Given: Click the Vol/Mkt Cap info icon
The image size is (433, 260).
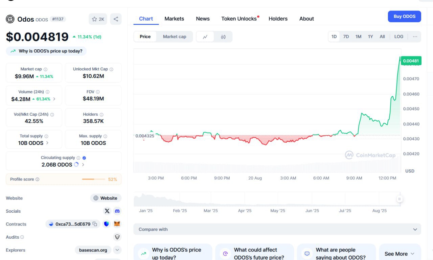Looking at the screenshot, I should coord(52,115).
